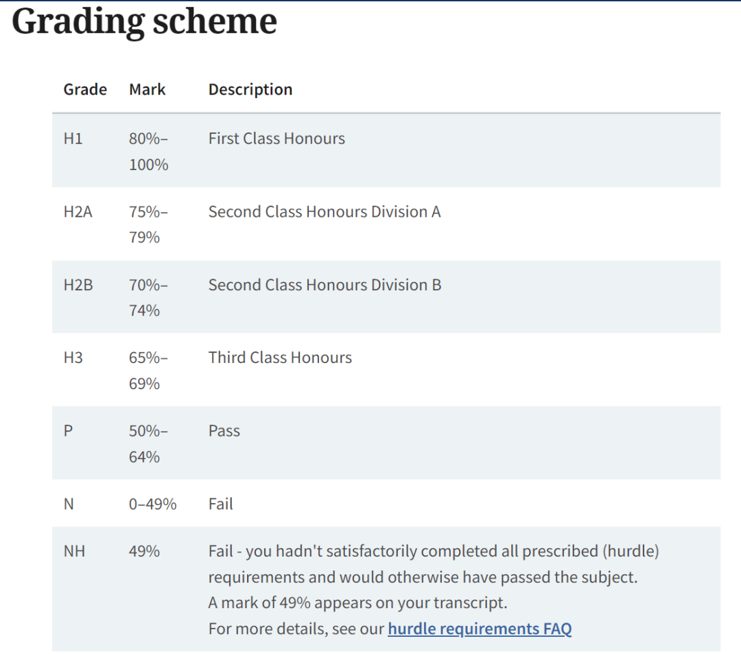Click the 50%–64% mark range
This screenshot has width=741, height=654.
148,443
